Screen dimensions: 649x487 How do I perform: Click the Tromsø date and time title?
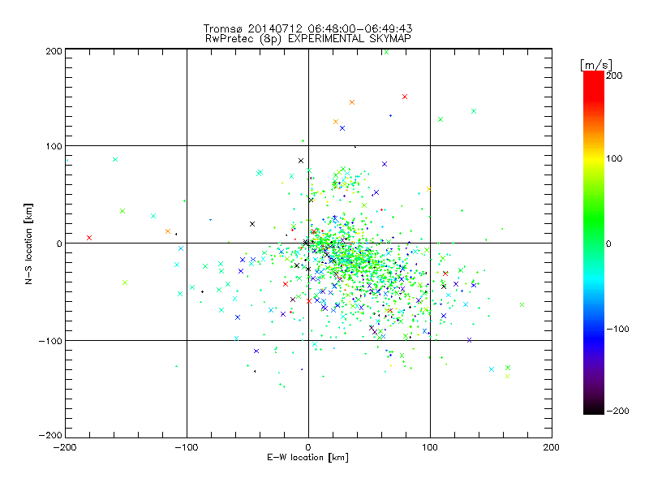(x=307, y=28)
